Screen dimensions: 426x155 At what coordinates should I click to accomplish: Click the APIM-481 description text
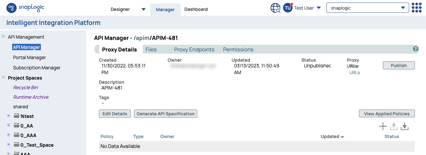click(x=112, y=88)
